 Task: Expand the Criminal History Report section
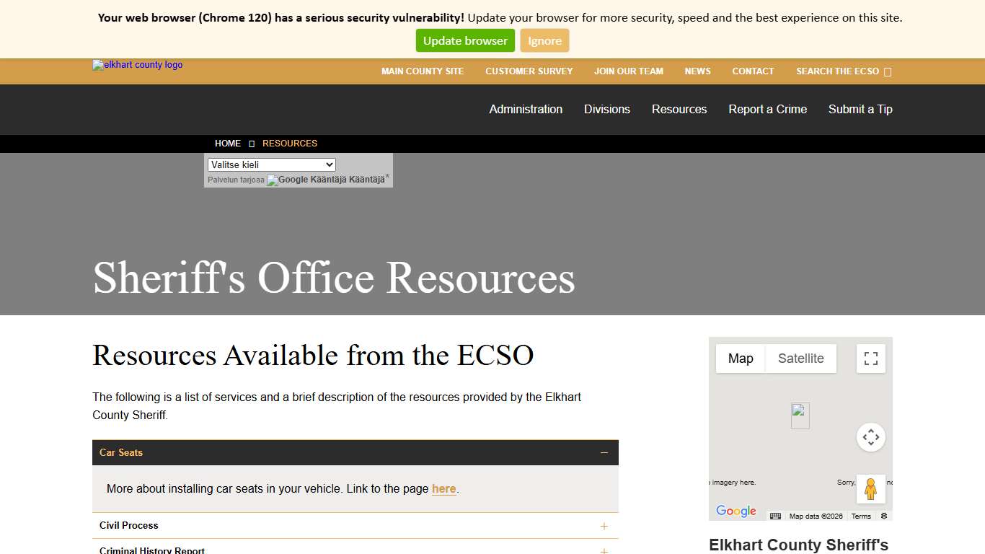click(604, 550)
